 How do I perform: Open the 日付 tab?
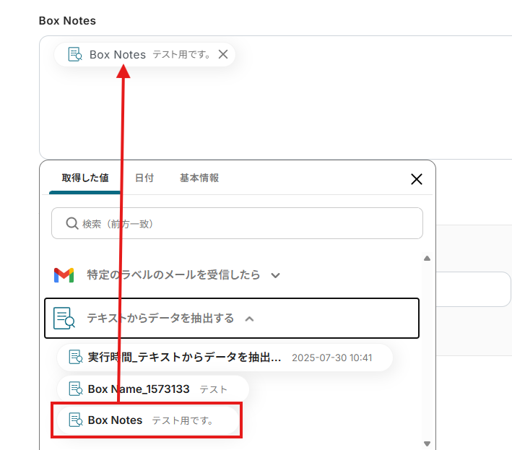click(144, 178)
